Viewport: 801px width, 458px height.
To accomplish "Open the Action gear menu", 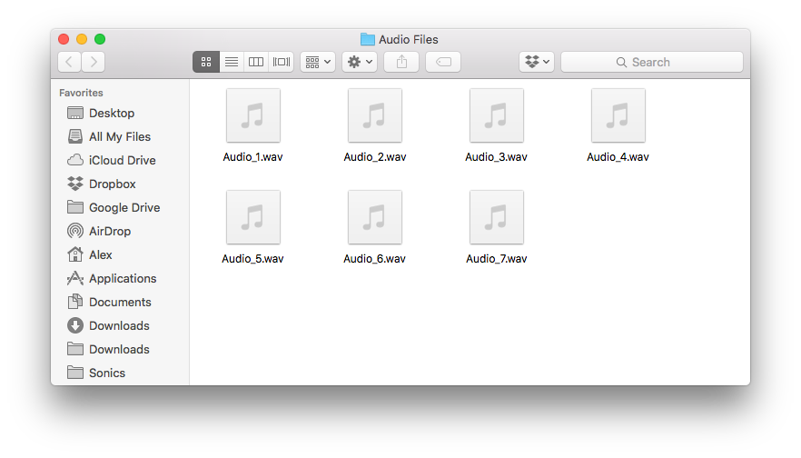I will [360, 62].
